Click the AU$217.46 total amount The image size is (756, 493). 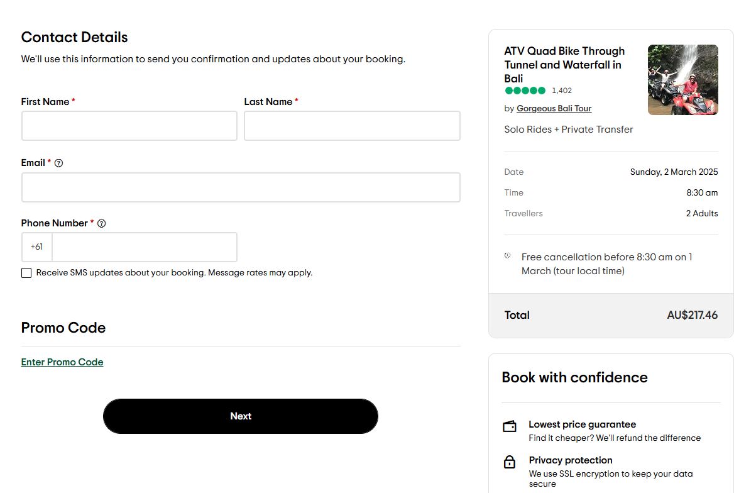coord(693,315)
